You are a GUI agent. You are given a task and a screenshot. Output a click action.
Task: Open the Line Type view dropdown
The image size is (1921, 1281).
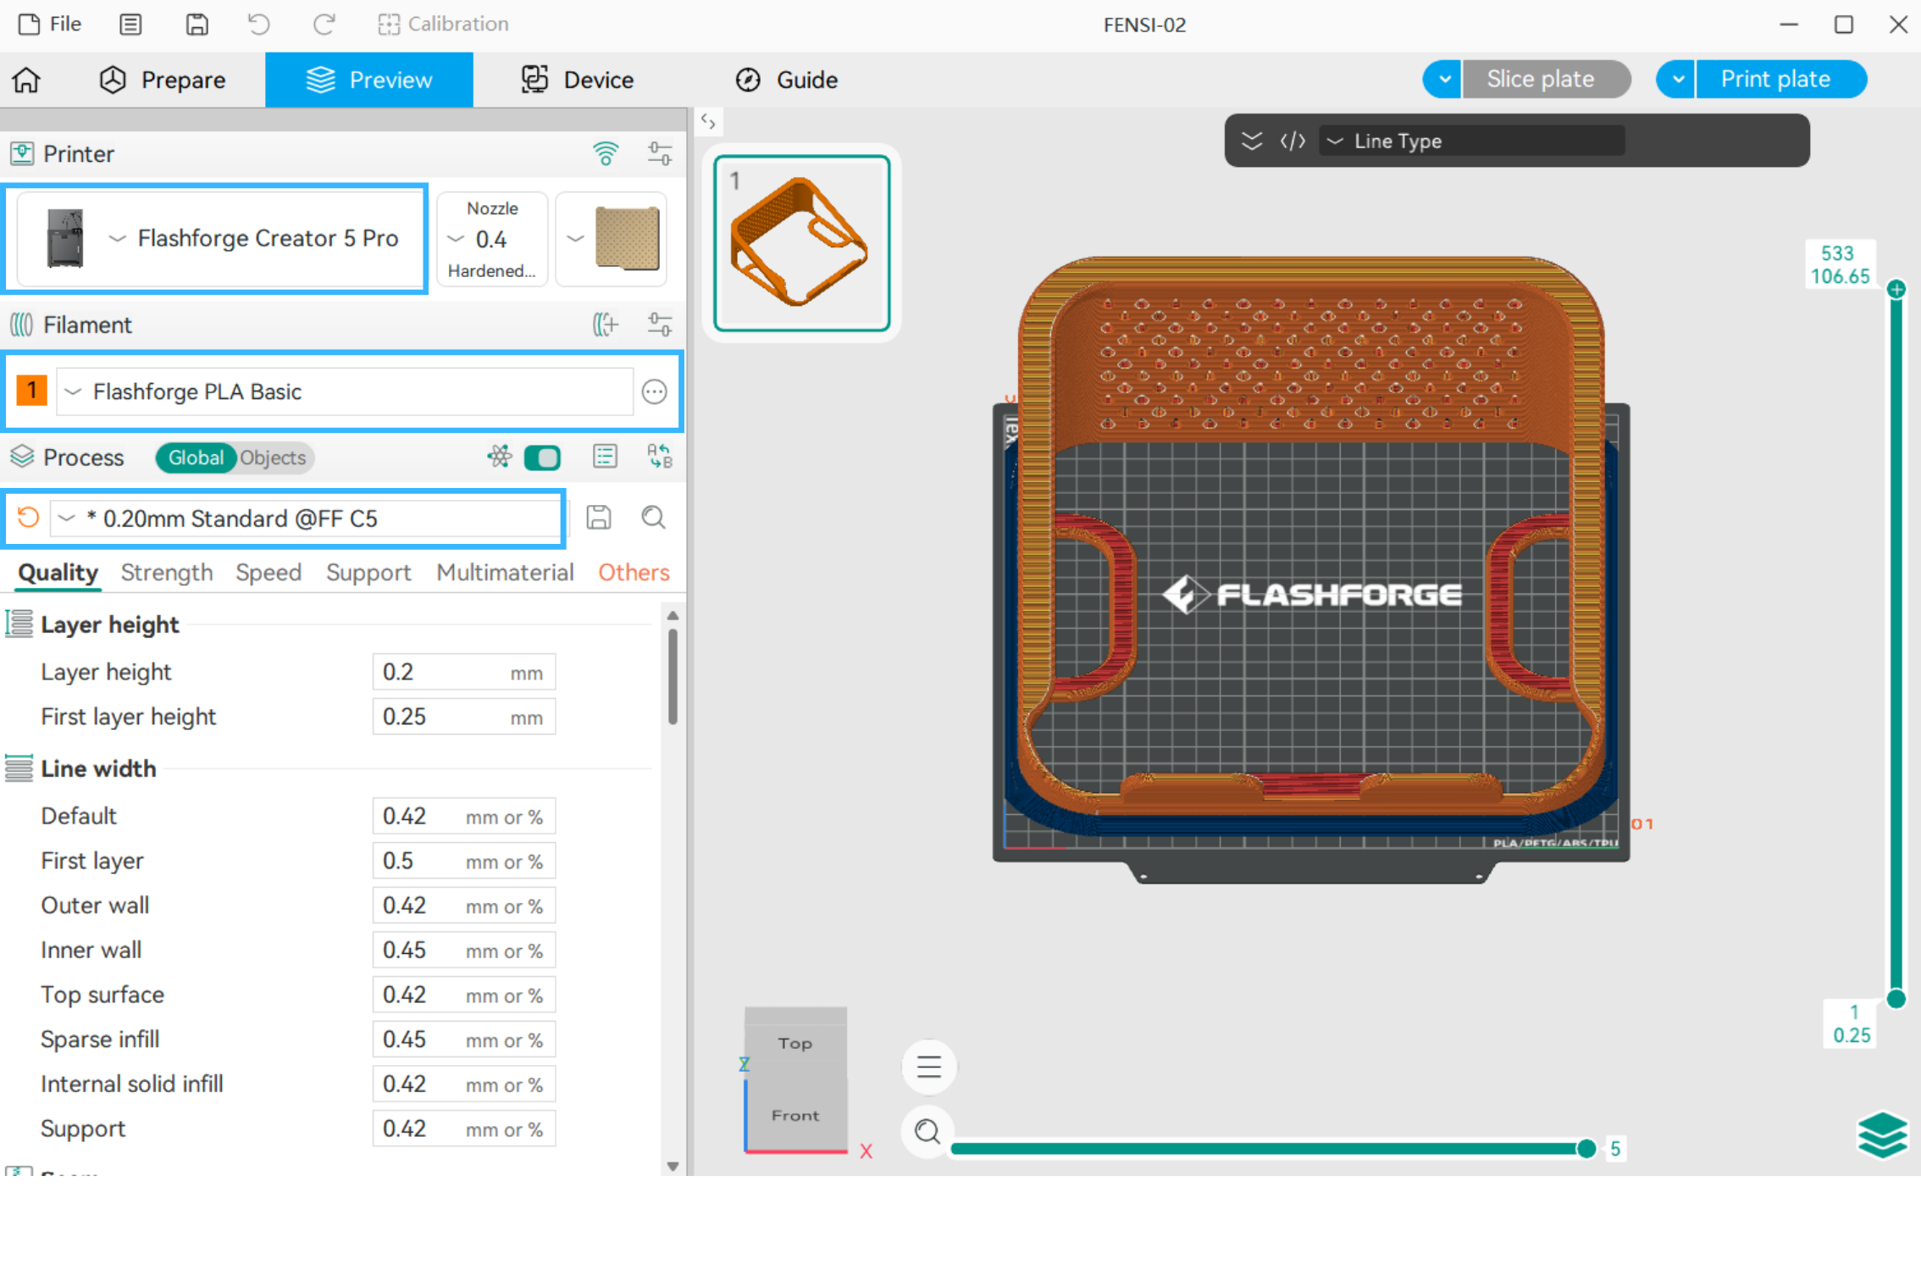click(1472, 141)
